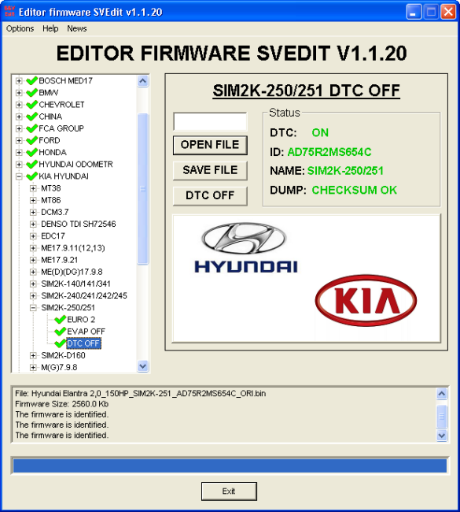Expand the BOSCH MED17 tree node
Image resolution: width=460 pixels, height=512 pixels.
(19, 80)
